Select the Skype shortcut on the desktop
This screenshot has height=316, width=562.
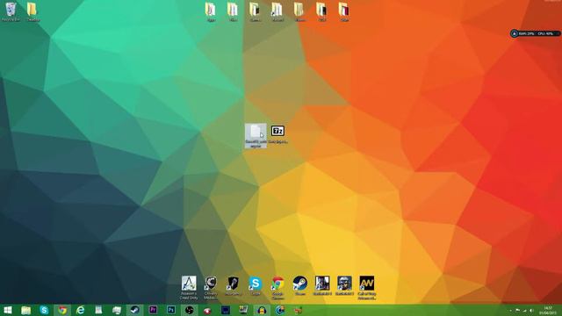pyautogui.click(x=256, y=285)
